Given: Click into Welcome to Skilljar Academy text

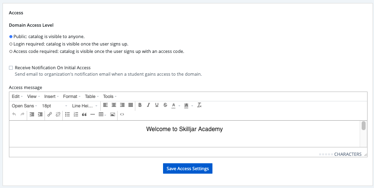Looking at the screenshot, I should (184, 129).
